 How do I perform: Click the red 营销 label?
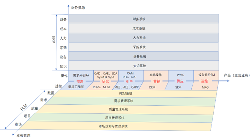click(157, 81)
